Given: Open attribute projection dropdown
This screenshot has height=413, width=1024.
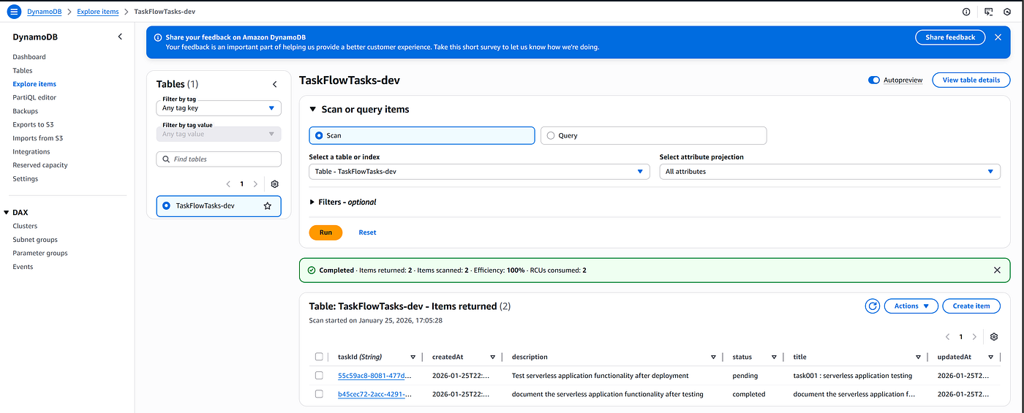Looking at the screenshot, I should tap(829, 171).
